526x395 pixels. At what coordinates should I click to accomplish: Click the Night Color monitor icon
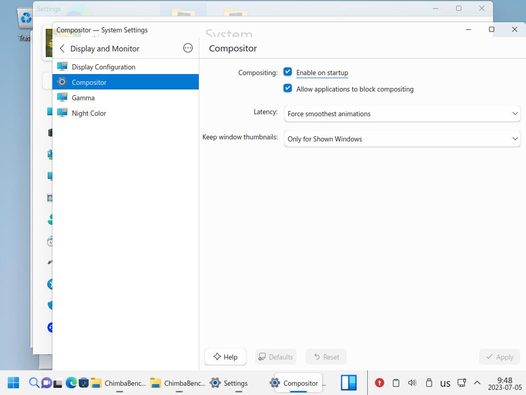click(62, 113)
